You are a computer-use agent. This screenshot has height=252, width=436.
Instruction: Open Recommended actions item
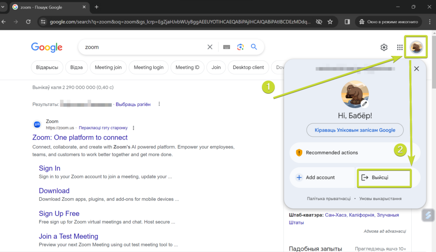(355, 153)
